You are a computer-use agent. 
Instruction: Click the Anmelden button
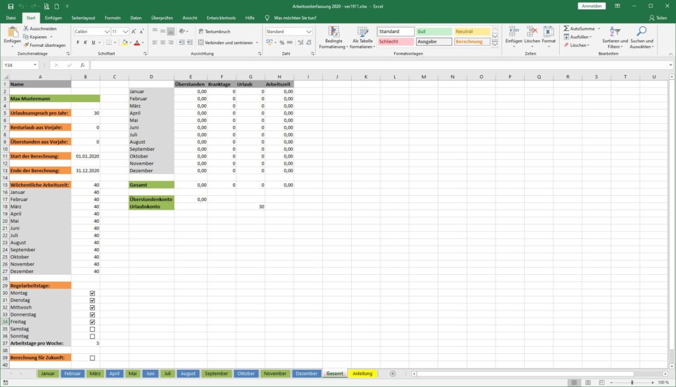[591, 6]
